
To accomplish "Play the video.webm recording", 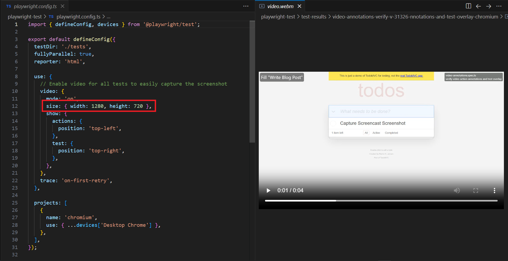I will point(268,190).
